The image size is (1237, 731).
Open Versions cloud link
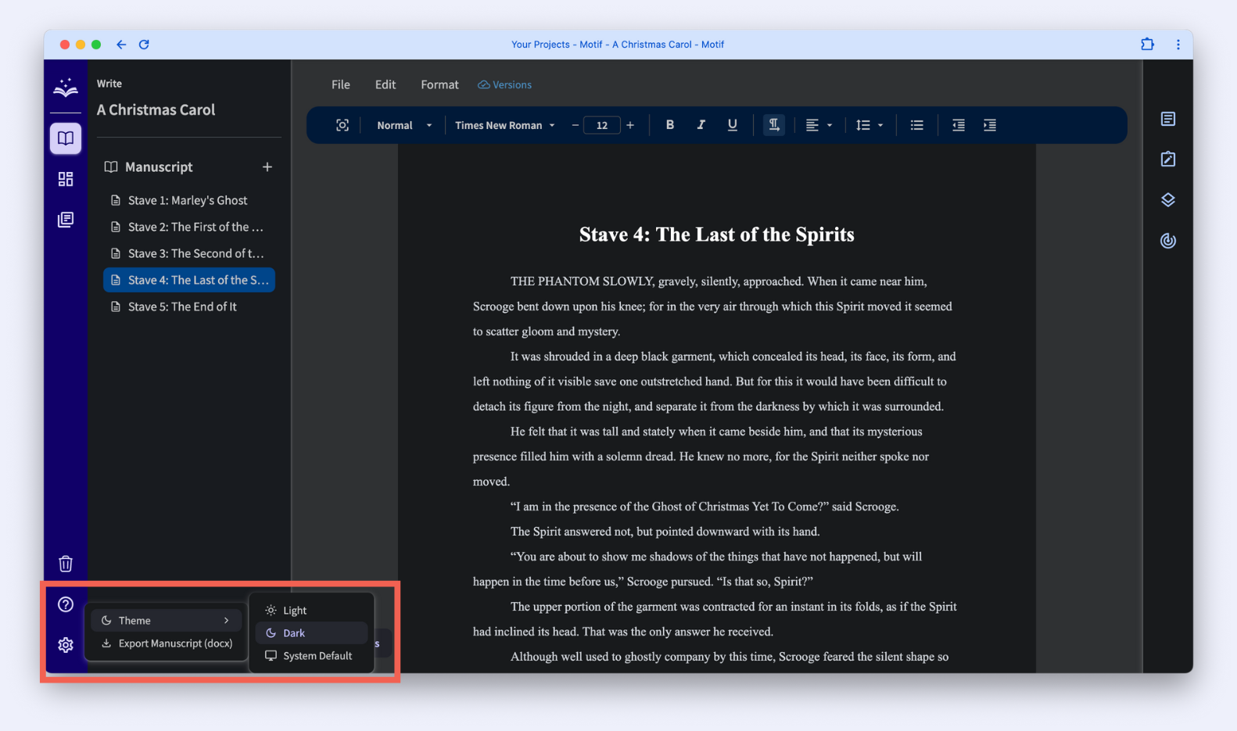(x=504, y=84)
